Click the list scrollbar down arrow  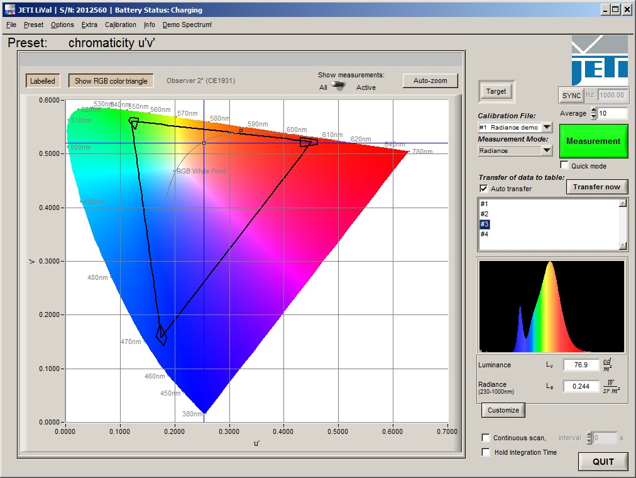[623, 245]
